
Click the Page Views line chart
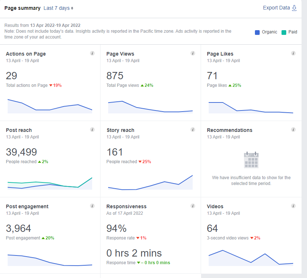tap(150, 107)
